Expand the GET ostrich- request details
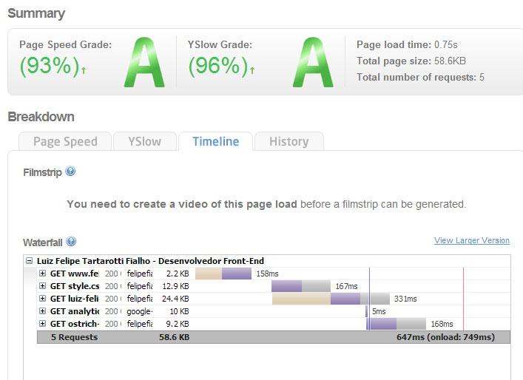The height and width of the screenshot is (380, 523). click(x=42, y=324)
